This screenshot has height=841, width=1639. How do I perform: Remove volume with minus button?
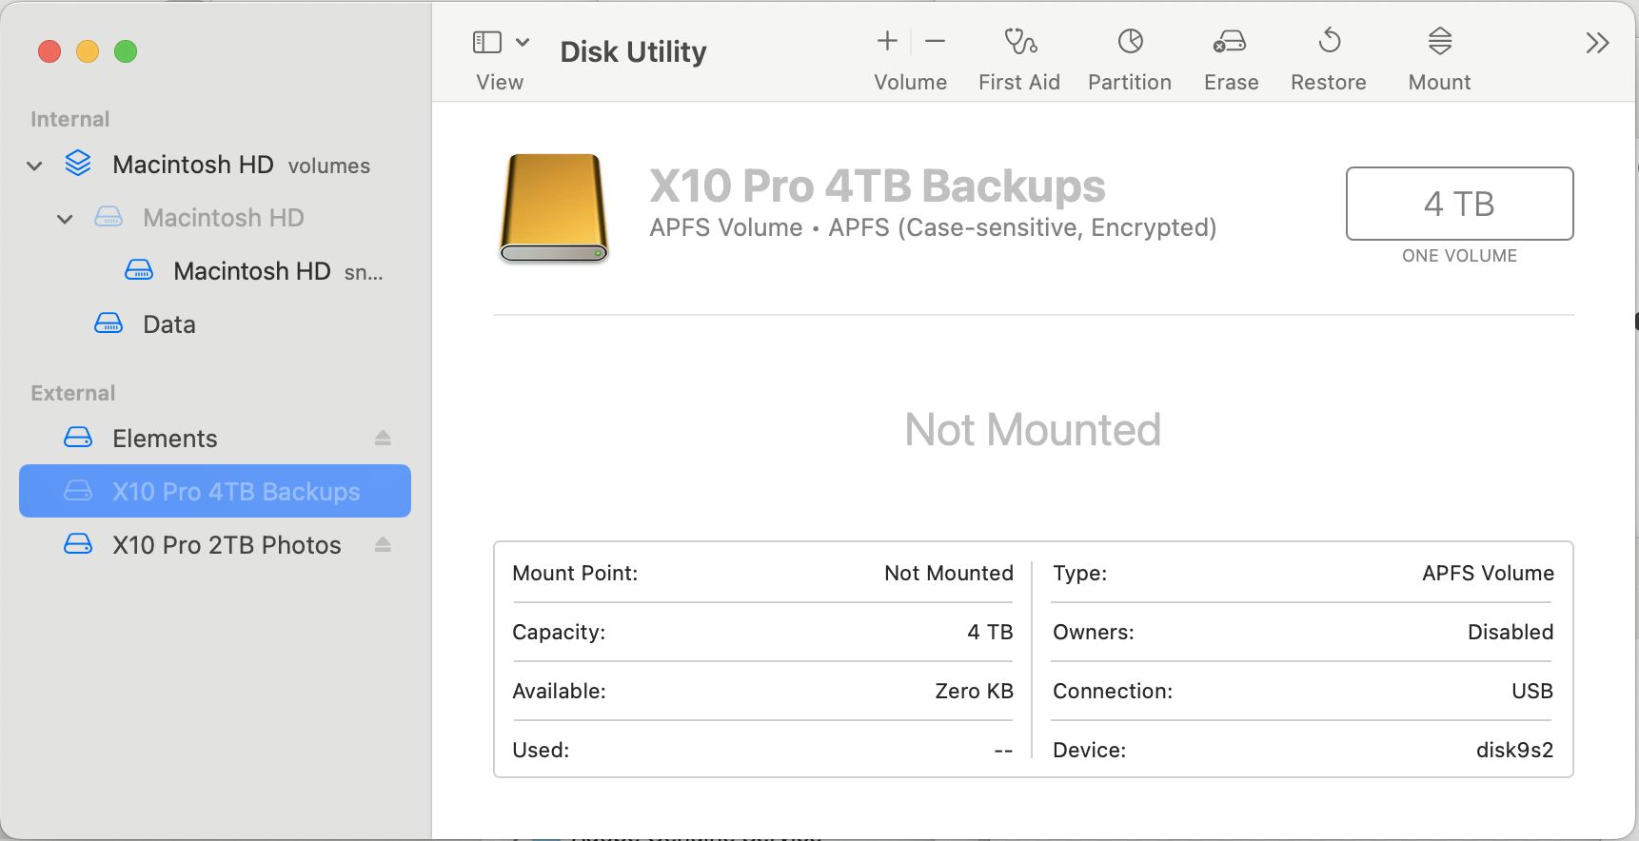(x=935, y=41)
